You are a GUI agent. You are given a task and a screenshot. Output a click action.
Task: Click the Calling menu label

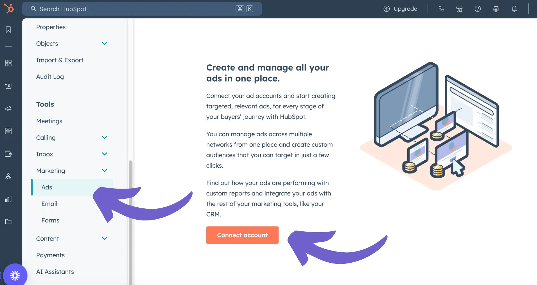46,137
